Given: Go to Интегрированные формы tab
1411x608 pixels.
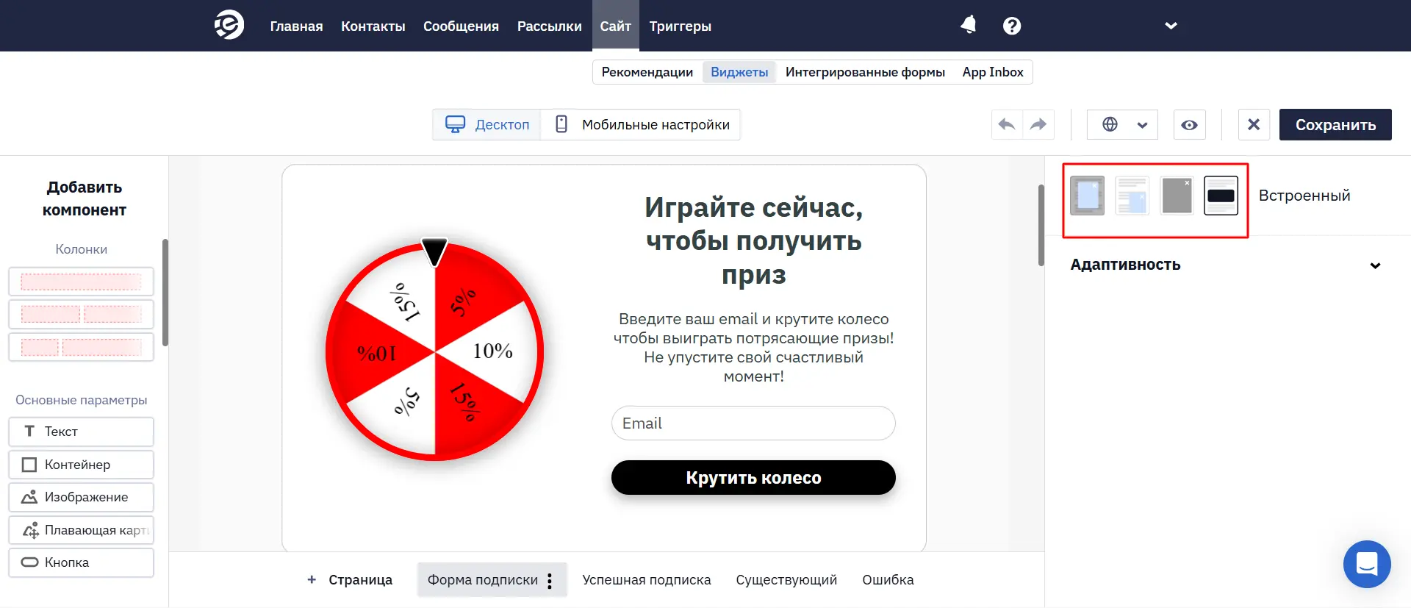Looking at the screenshot, I should [865, 72].
